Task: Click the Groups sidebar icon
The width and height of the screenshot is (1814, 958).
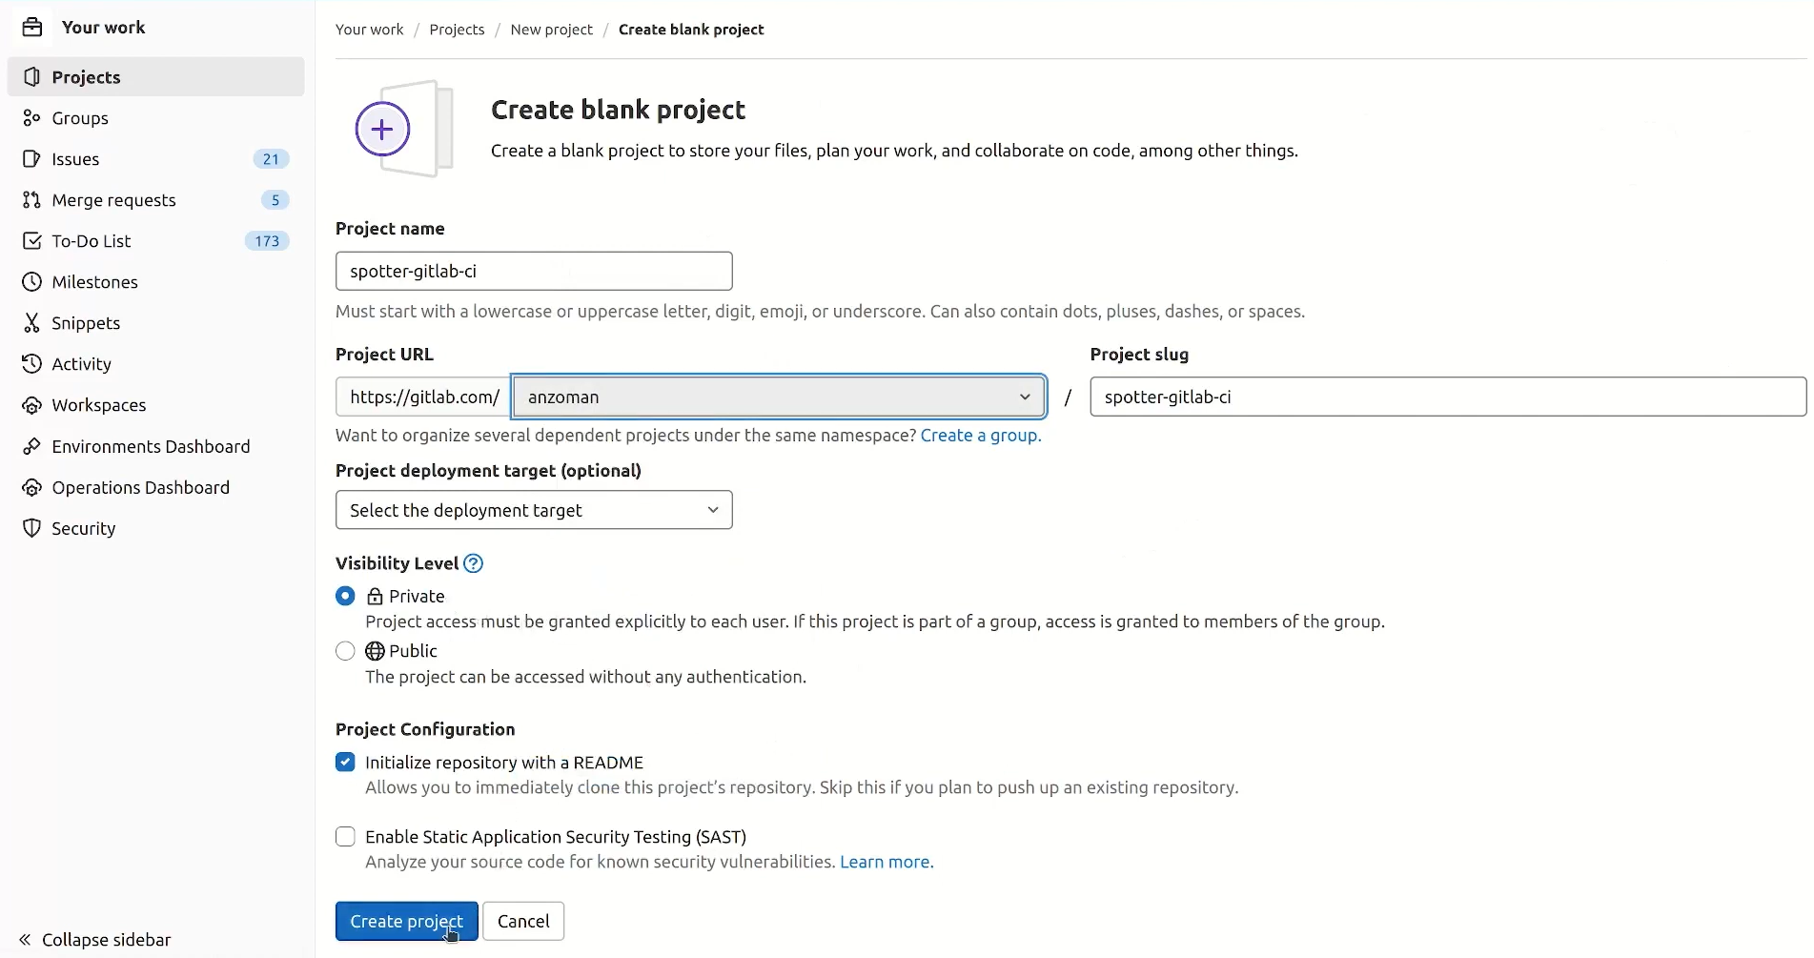Action: 31,118
